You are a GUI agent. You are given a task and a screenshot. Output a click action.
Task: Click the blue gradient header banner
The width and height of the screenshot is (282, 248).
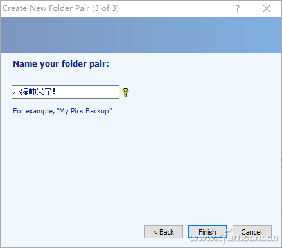tap(141, 35)
